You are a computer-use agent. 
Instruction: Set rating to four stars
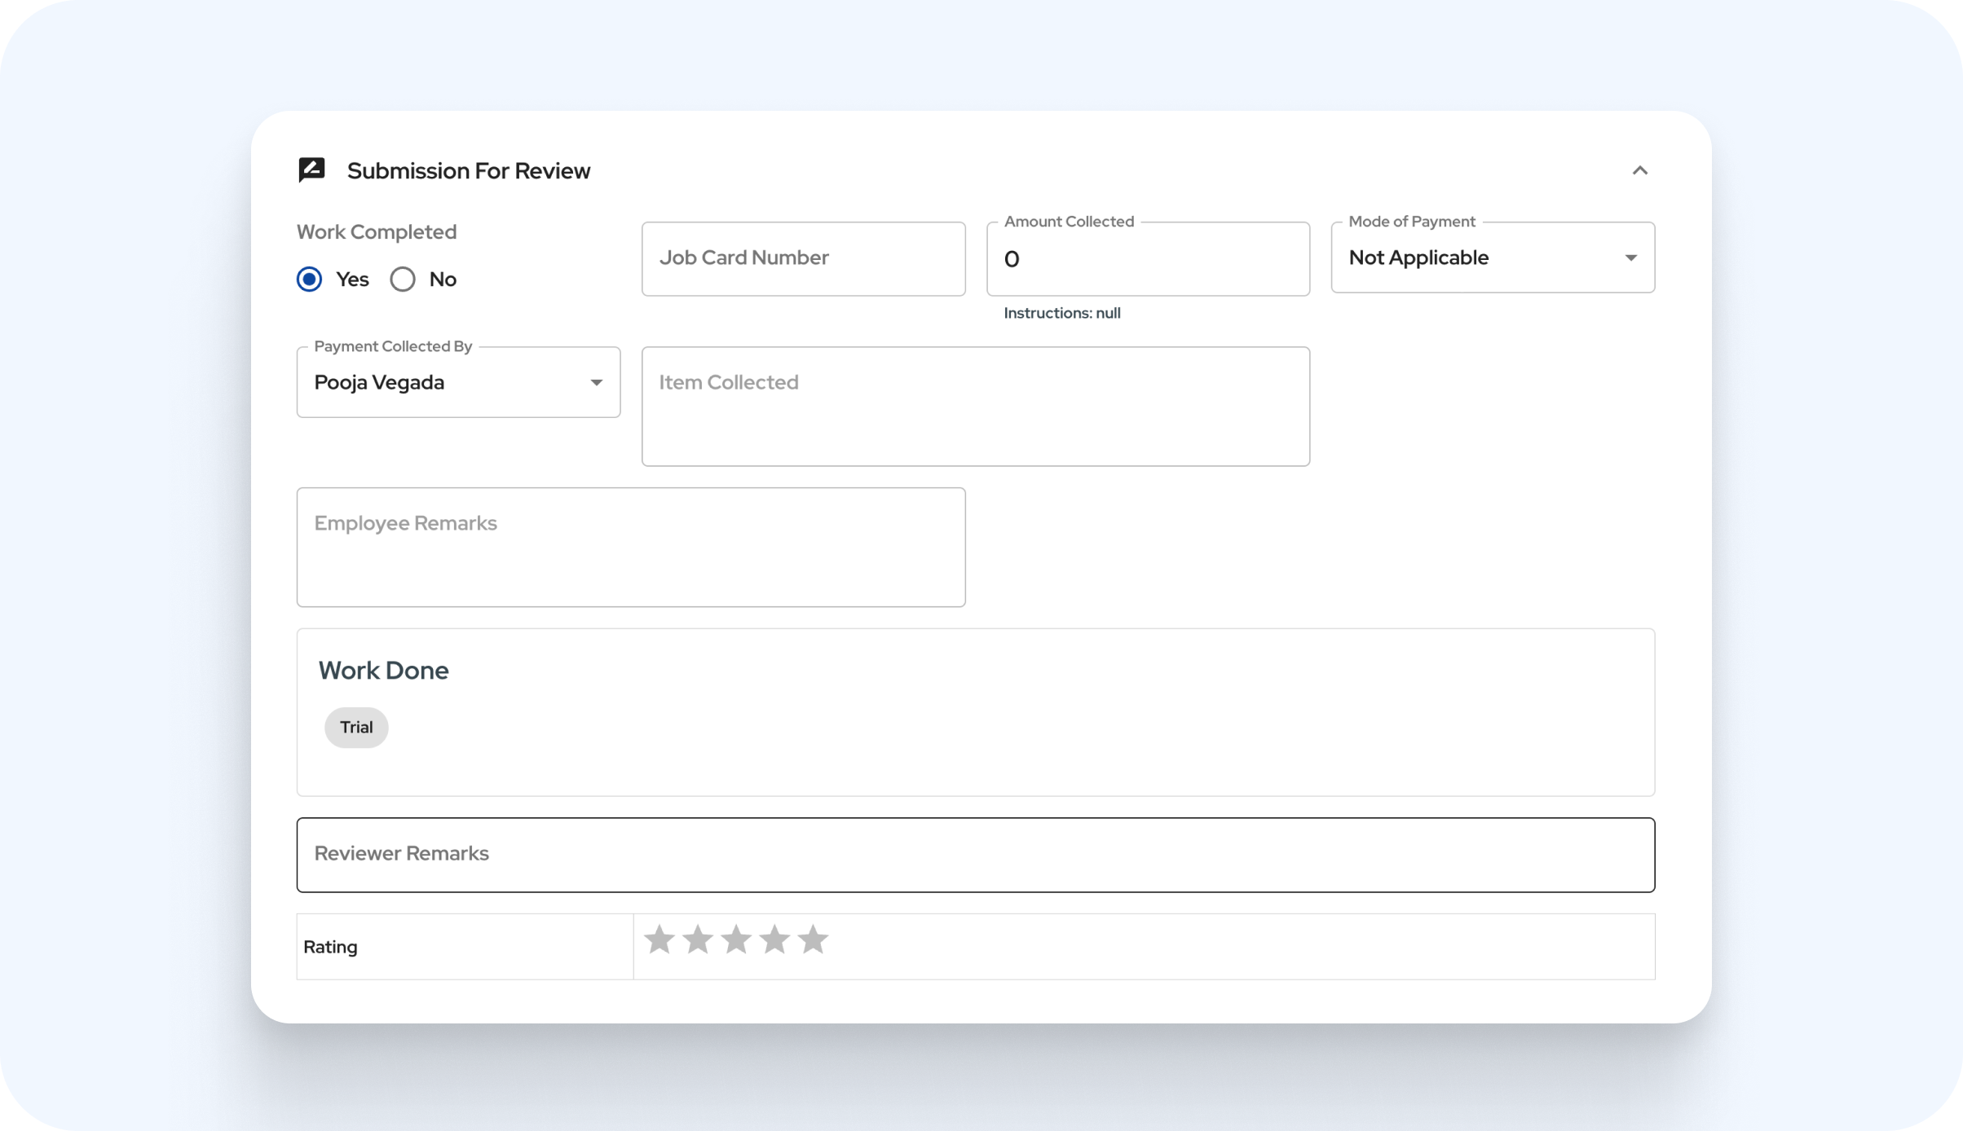tap(774, 940)
